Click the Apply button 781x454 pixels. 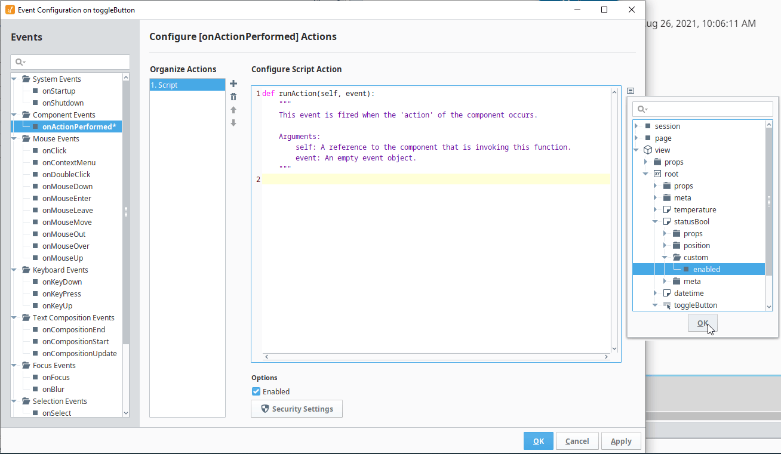point(621,441)
